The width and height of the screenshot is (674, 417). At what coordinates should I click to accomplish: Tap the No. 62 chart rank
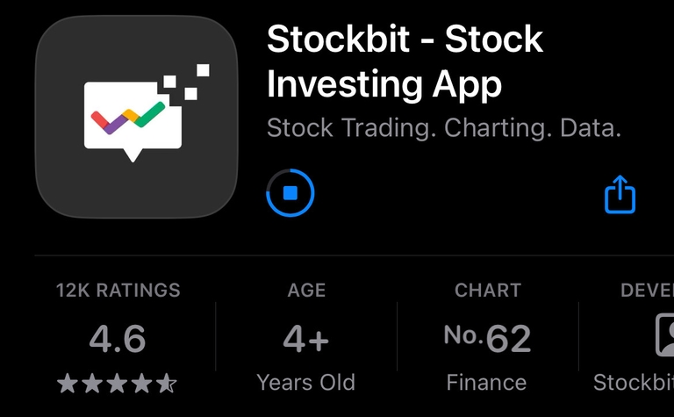click(487, 338)
